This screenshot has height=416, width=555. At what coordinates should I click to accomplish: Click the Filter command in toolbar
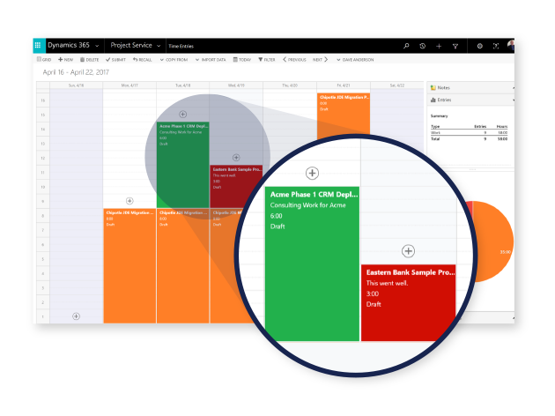[267, 59]
